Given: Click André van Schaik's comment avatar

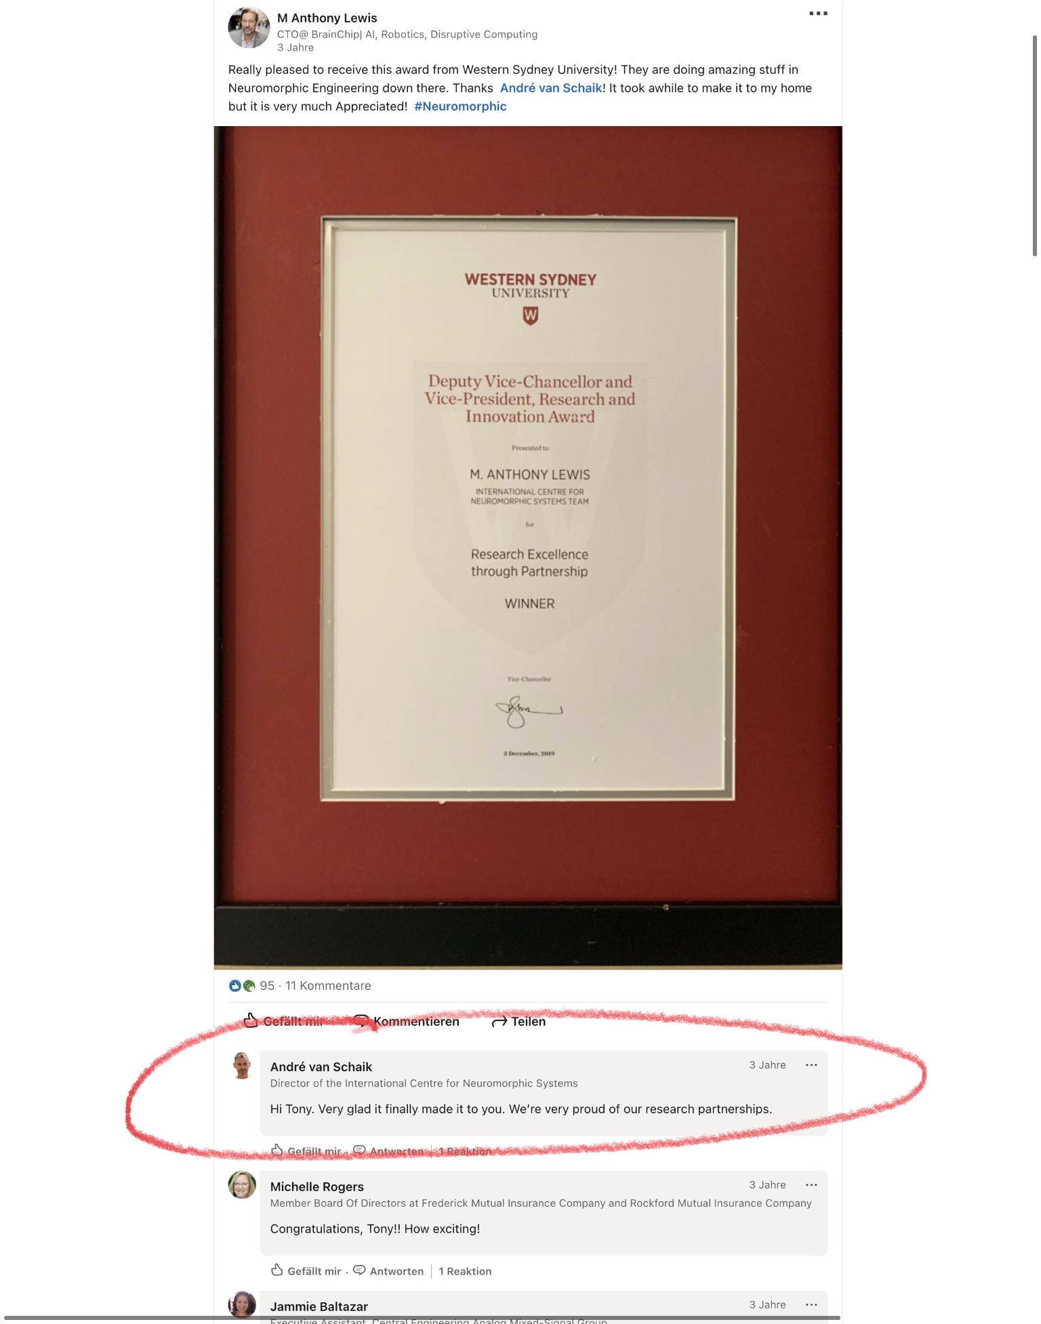Looking at the screenshot, I should tap(242, 1066).
